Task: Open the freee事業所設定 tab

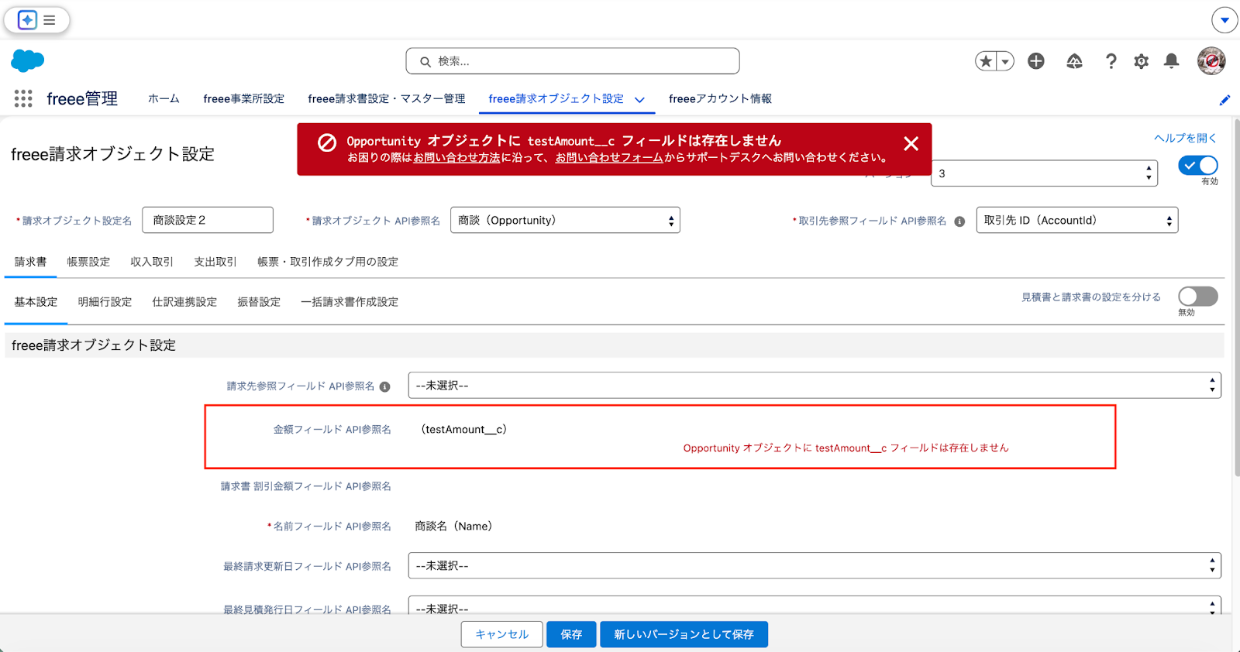Action: (243, 98)
